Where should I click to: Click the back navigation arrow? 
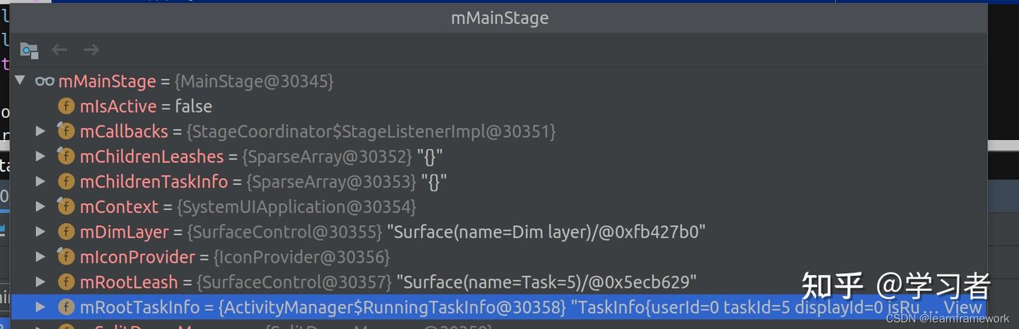[x=59, y=50]
